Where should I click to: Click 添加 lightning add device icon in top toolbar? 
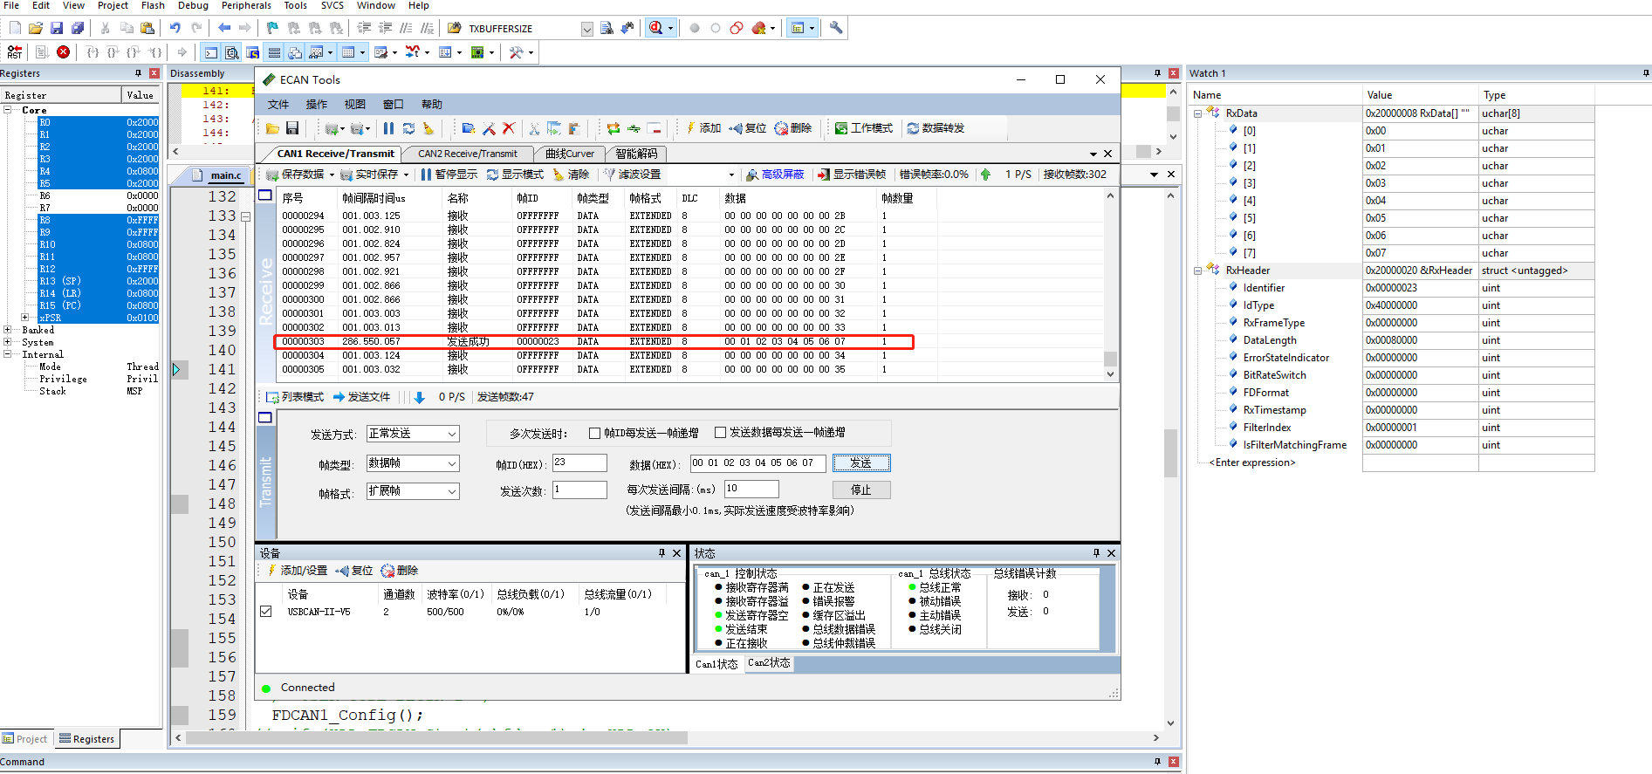pos(703,128)
